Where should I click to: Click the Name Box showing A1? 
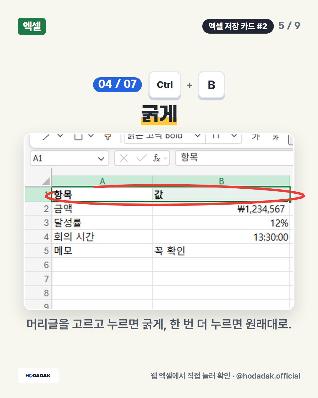coord(69,158)
